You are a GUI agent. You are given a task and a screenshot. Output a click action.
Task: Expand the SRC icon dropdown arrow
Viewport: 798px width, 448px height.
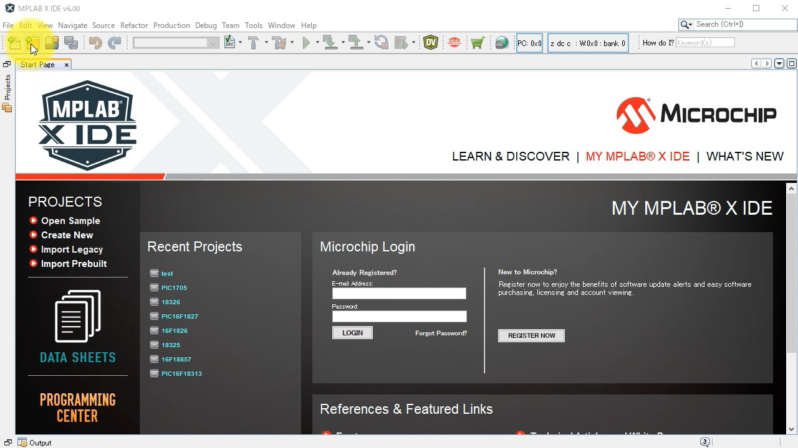click(x=240, y=42)
